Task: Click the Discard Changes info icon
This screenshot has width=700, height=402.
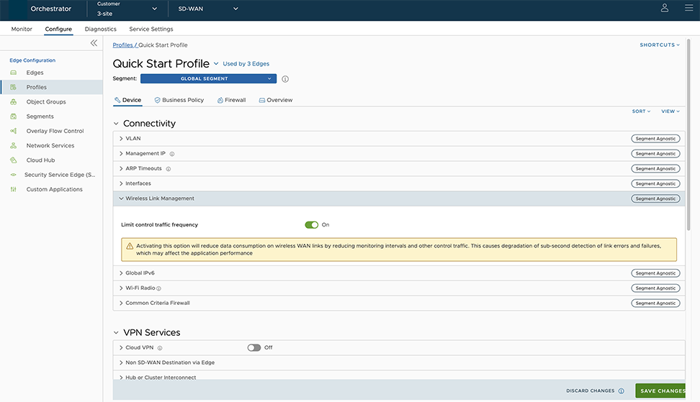Action: (x=622, y=391)
